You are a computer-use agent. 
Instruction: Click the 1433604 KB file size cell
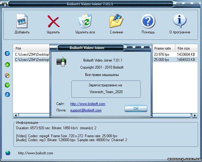[x=186, y=55]
